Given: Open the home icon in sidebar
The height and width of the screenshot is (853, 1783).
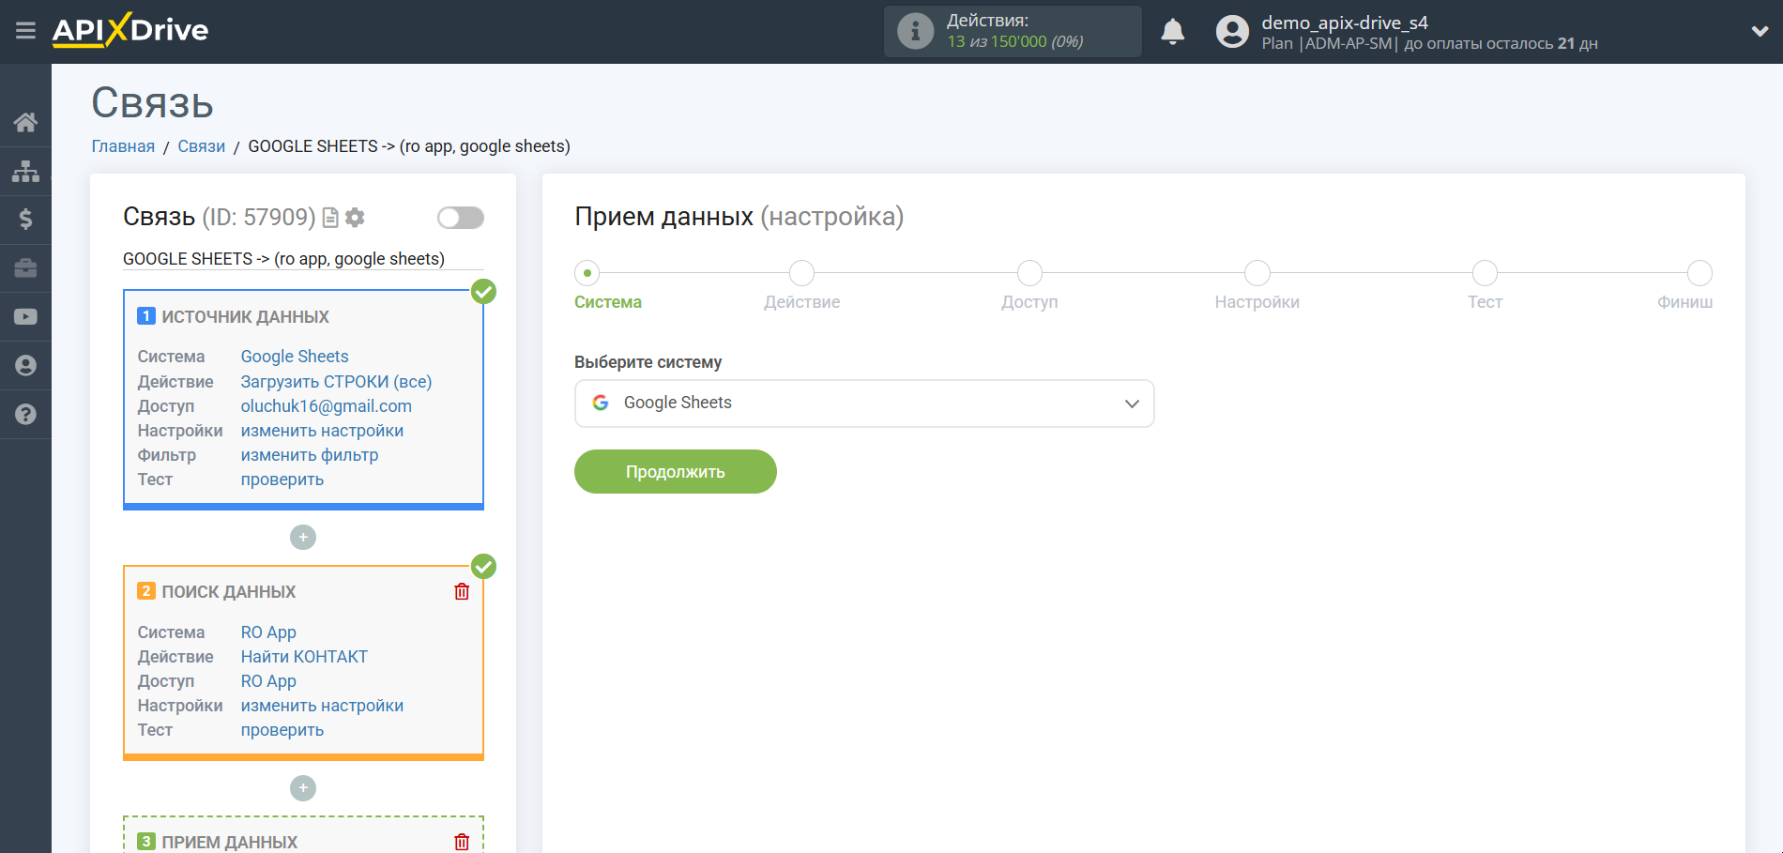Looking at the screenshot, I should (25, 122).
